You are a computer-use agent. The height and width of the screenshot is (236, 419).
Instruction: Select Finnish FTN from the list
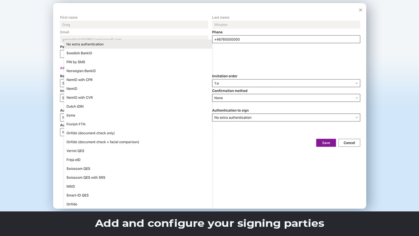tap(76, 124)
